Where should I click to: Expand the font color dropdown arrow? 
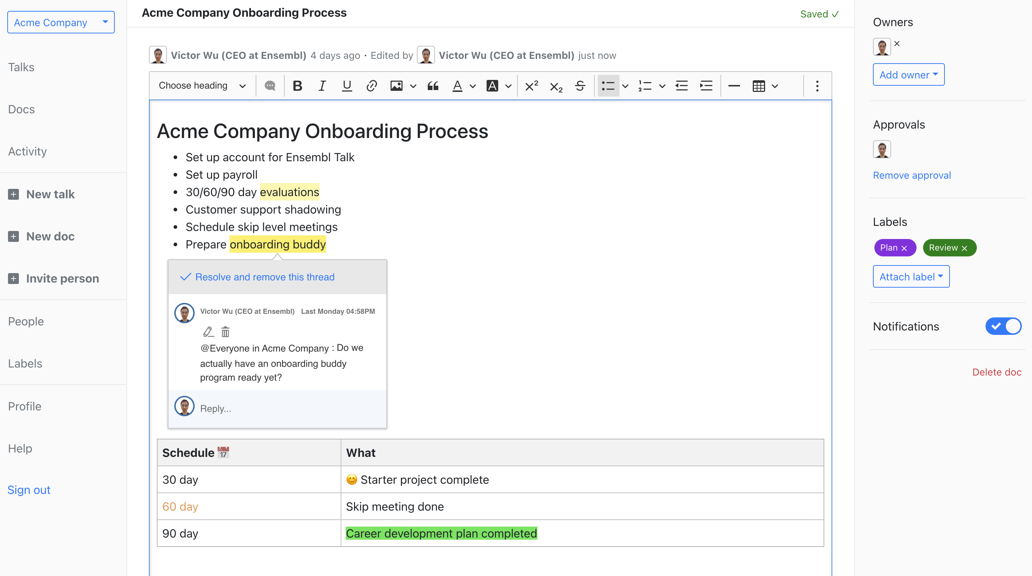click(473, 86)
